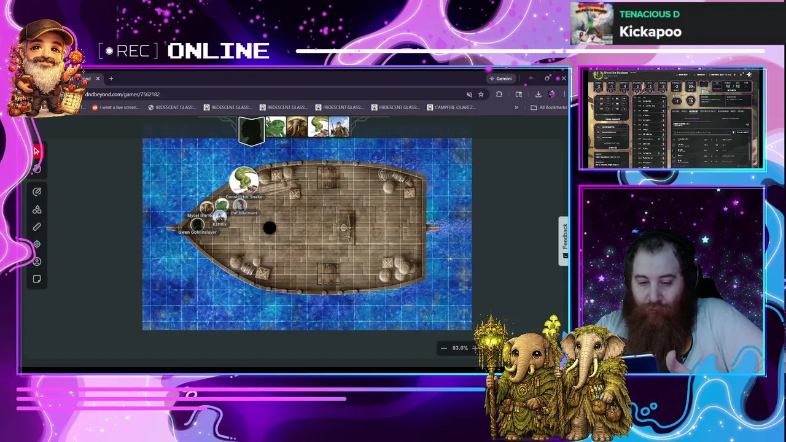
Task: Select the elephant portrait in initiative tracker
Action: pos(297,127)
